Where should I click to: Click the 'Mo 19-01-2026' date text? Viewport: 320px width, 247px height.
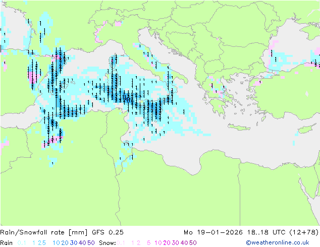point(214,232)
